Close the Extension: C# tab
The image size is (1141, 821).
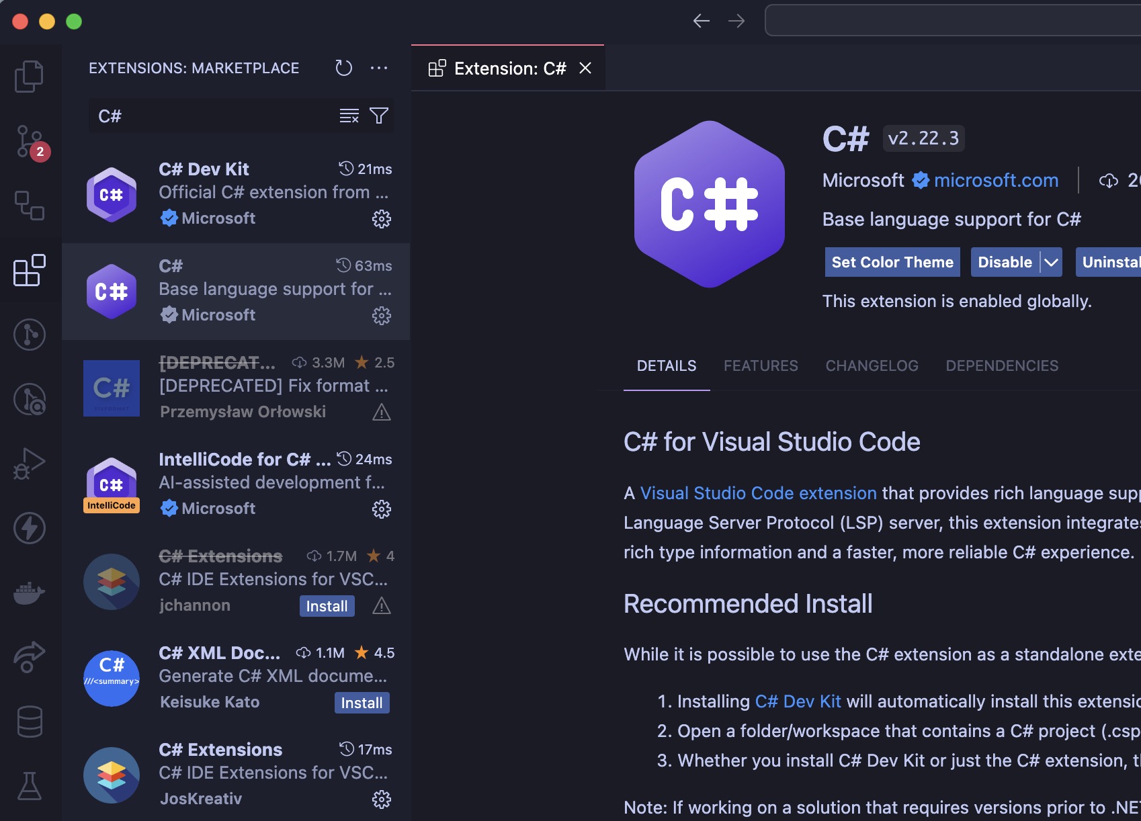[x=585, y=68]
